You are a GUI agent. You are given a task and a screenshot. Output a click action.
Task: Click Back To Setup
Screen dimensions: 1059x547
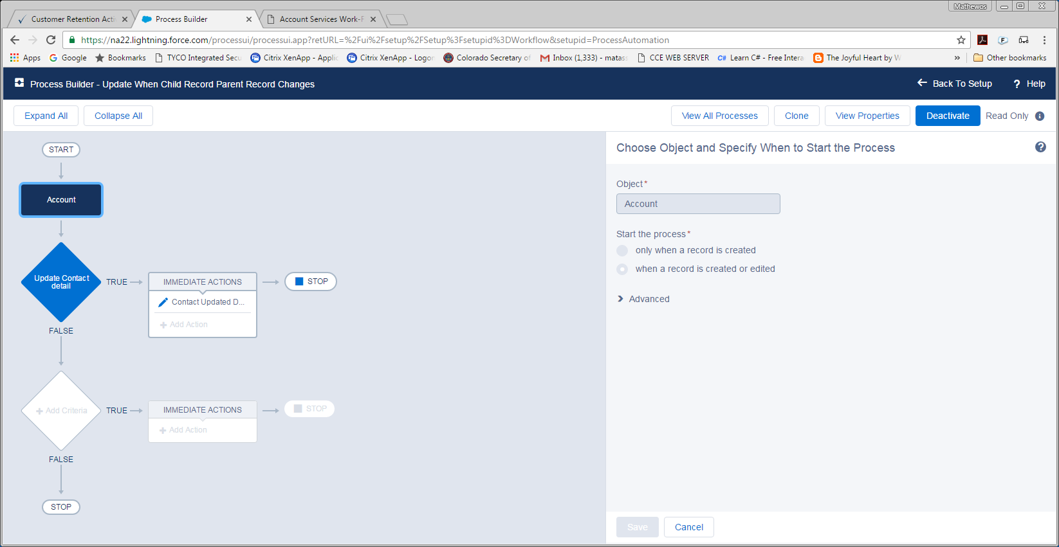tap(955, 84)
